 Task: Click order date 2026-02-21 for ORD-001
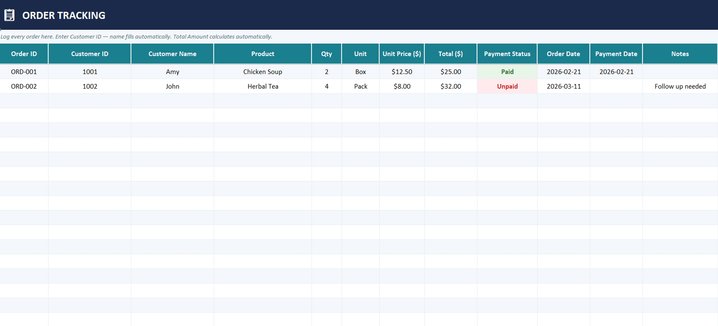coord(563,72)
